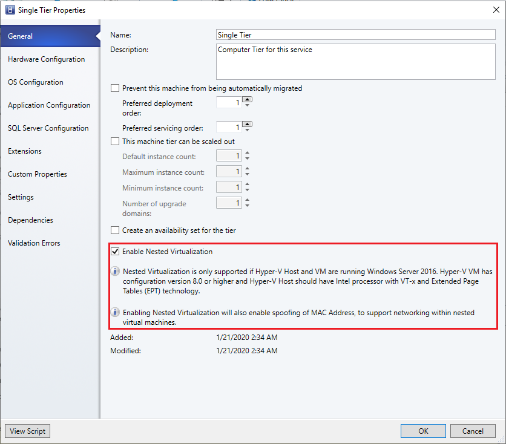Image resolution: width=506 pixels, height=444 pixels.
Task: Switch to the Hardware Configuration page
Action: click(x=46, y=59)
